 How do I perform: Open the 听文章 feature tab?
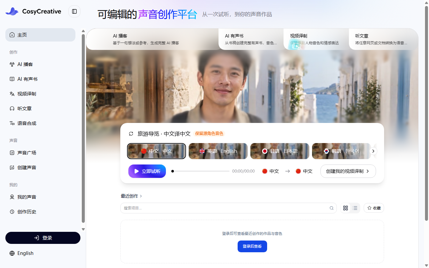click(x=383, y=39)
